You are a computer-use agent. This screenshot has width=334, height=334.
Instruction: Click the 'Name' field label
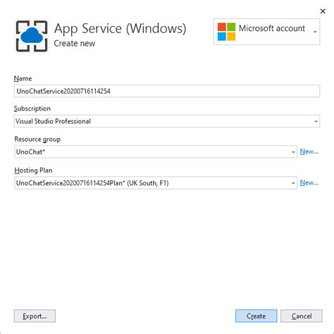23,78
